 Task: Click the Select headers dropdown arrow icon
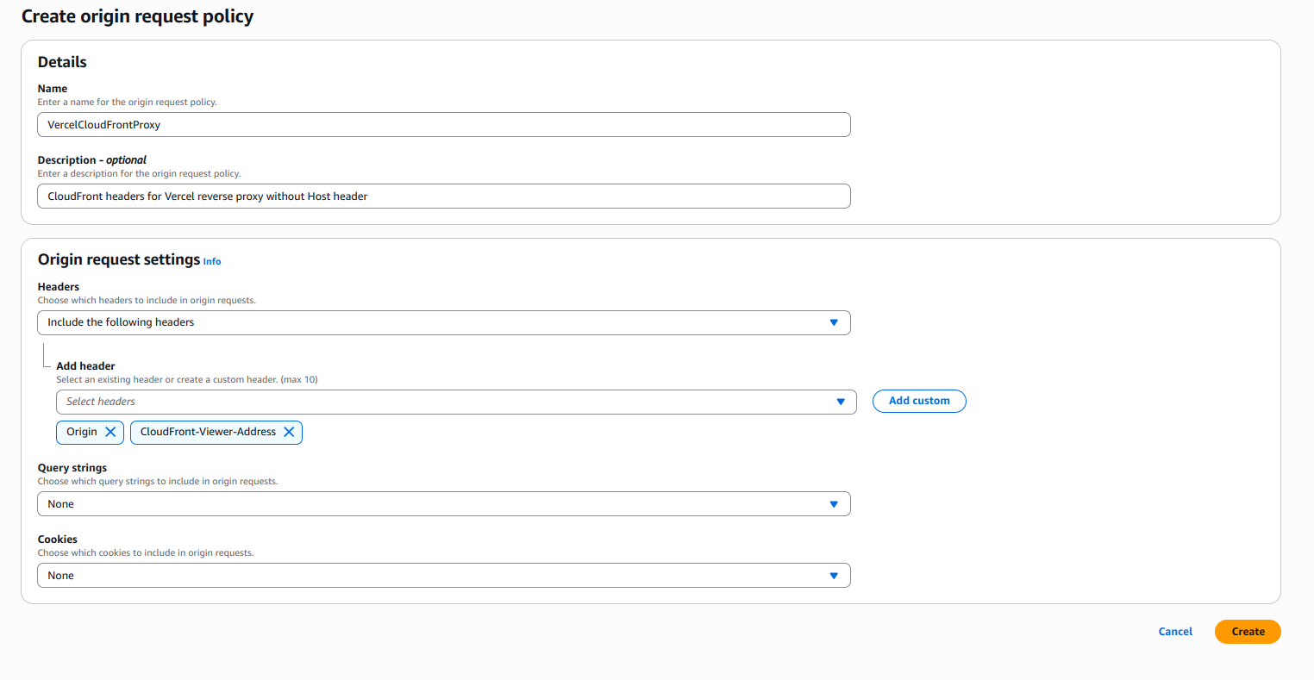pos(840,402)
